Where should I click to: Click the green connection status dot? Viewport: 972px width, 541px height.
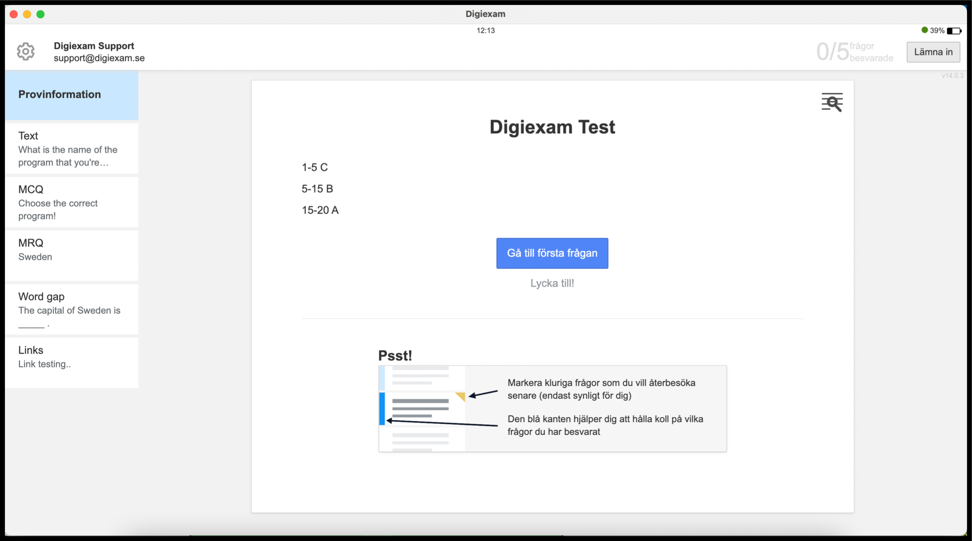tap(924, 30)
